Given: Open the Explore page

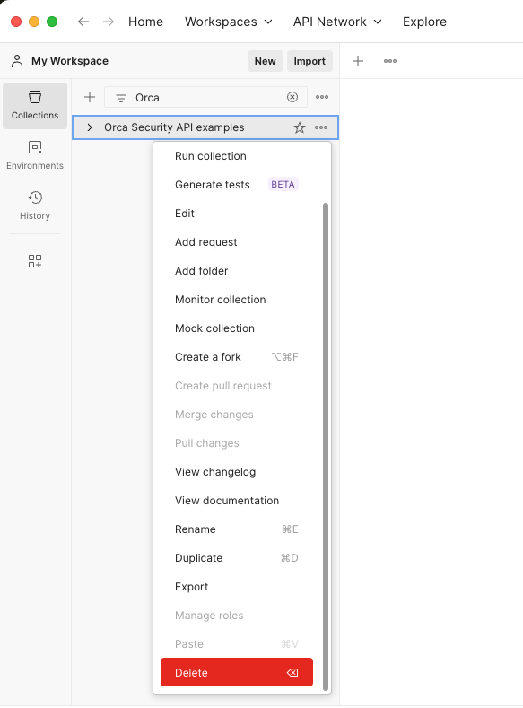Looking at the screenshot, I should click(x=424, y=22).
